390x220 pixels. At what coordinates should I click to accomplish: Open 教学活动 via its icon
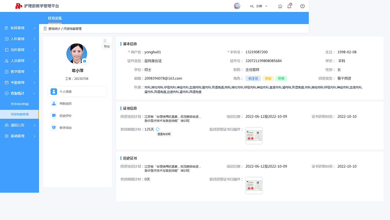coord(54,127)
